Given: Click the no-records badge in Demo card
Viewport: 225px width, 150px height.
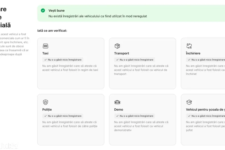Looking at the screenshot, I should pos(134,116).
